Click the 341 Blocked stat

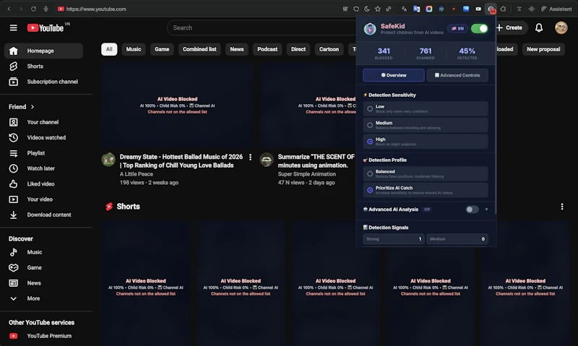tap(384, 53)
